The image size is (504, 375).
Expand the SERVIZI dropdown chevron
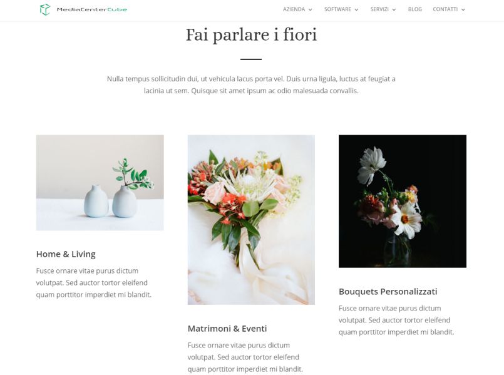coord(394,9)
